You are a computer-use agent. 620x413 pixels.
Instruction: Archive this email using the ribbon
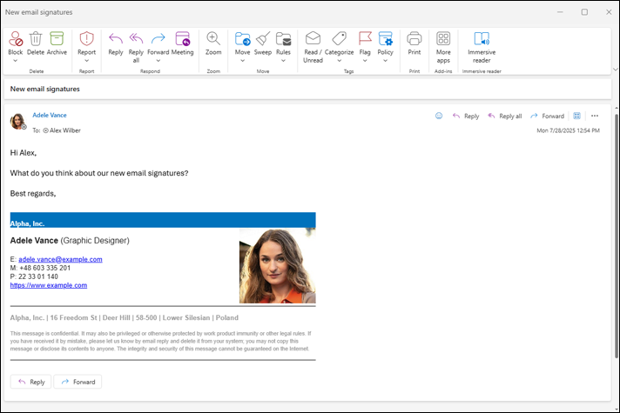[x=57, y=39]
